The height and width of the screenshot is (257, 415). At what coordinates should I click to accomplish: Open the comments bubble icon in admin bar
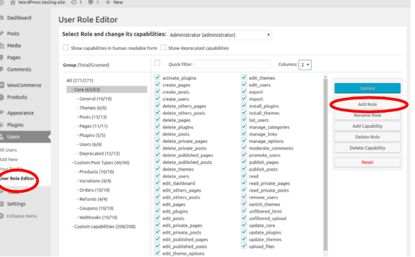[90, 2]
